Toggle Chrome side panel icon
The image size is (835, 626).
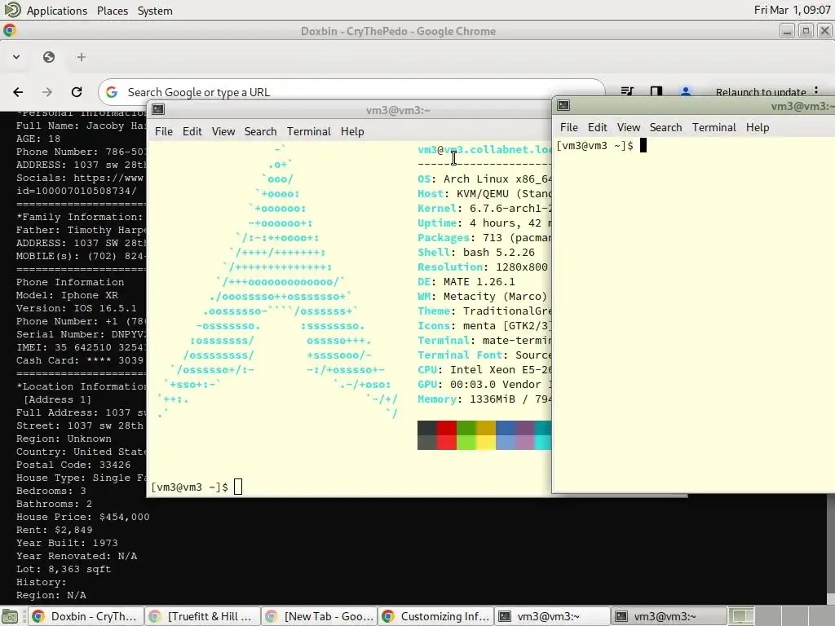click(x=656, y=91)
